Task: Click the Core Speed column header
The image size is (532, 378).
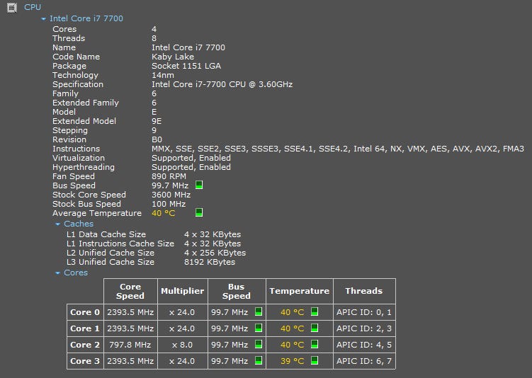Action: [130, 291]
